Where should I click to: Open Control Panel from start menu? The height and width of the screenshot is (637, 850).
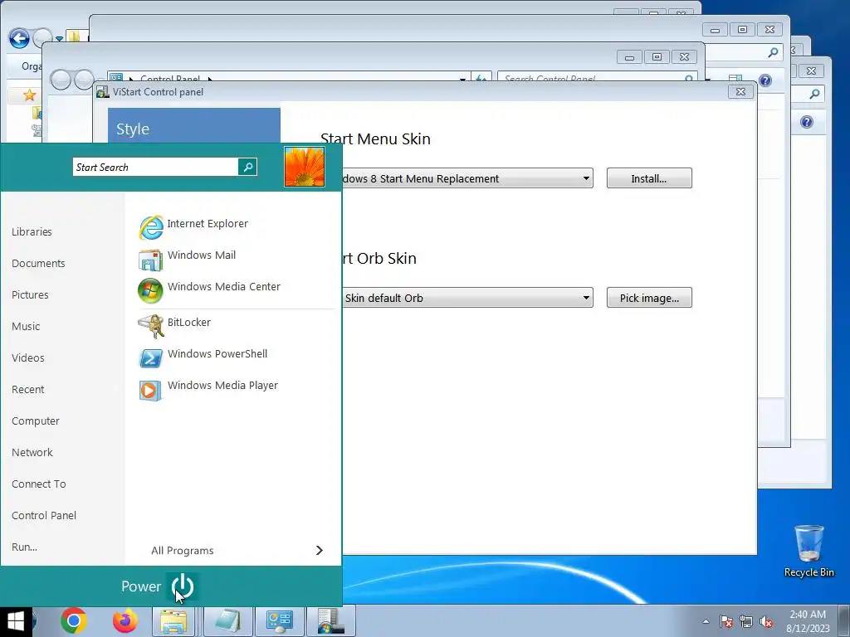point(44,515)
